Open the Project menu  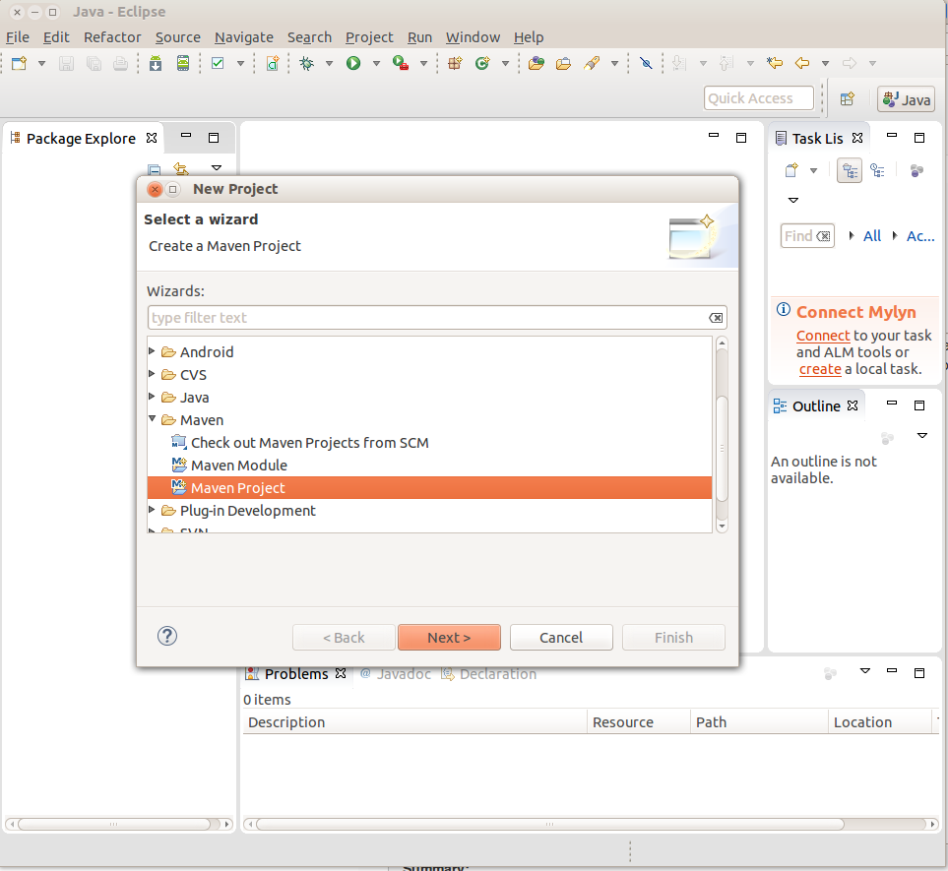click(x=369, y=37)
